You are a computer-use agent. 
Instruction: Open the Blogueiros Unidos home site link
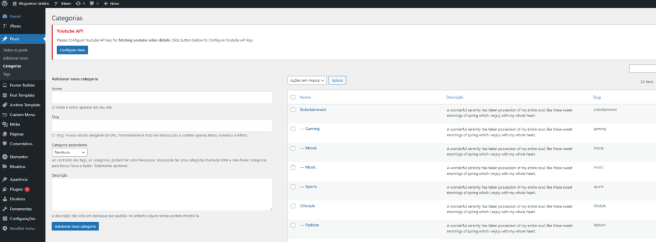(31, 3)
